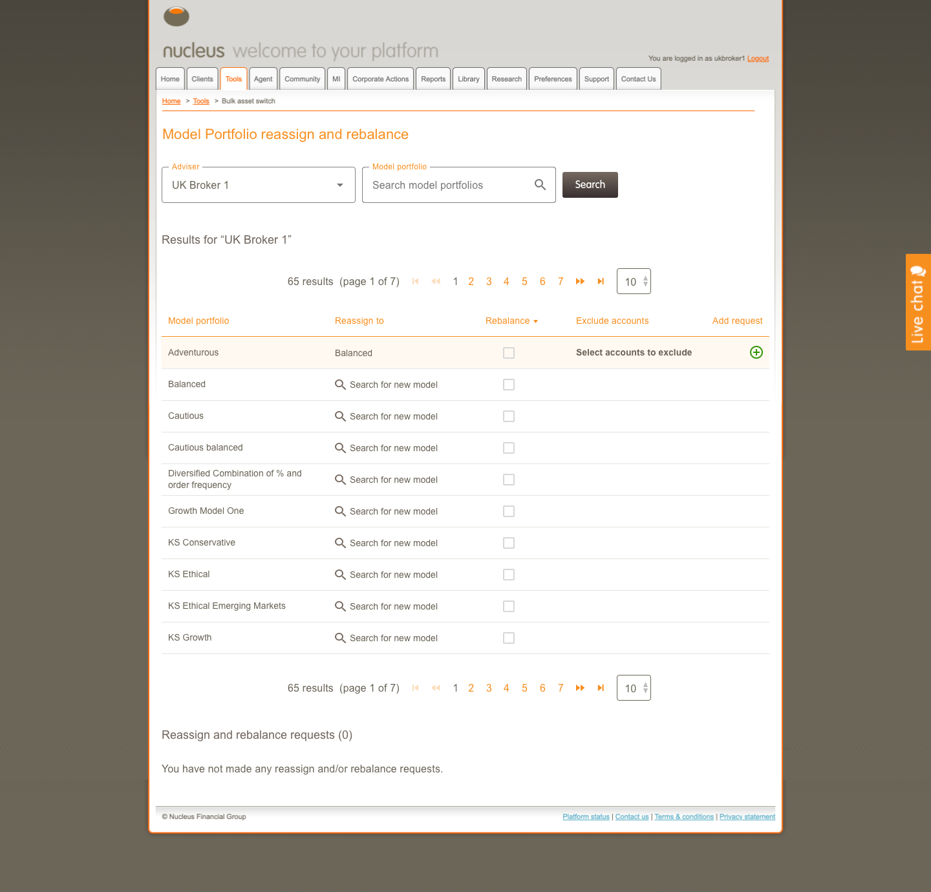Open the Platform status footer link

point(586,816)
